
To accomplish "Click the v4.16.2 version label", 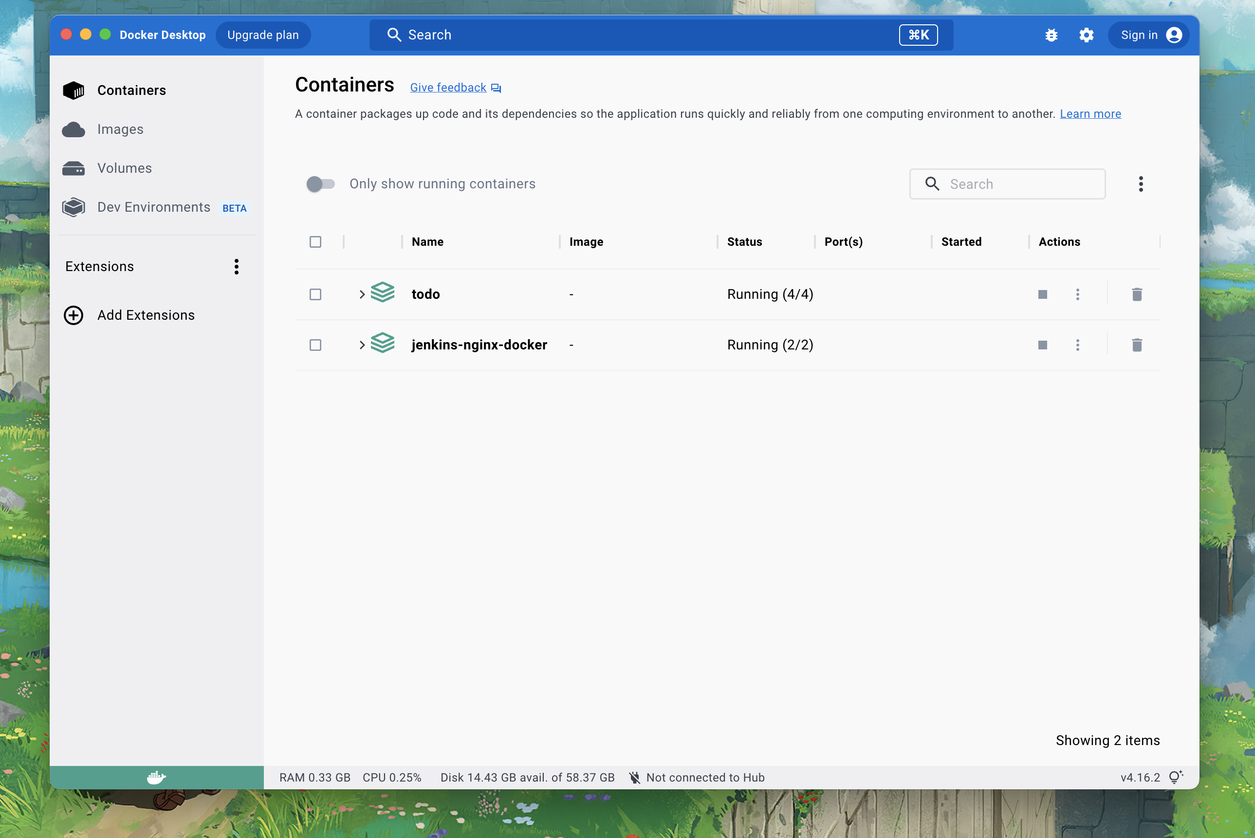I will [1140, 778].
